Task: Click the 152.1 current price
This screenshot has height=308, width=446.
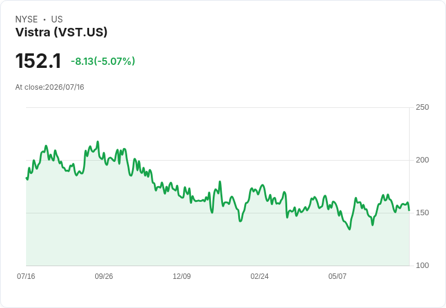Action: pos(38,61)
